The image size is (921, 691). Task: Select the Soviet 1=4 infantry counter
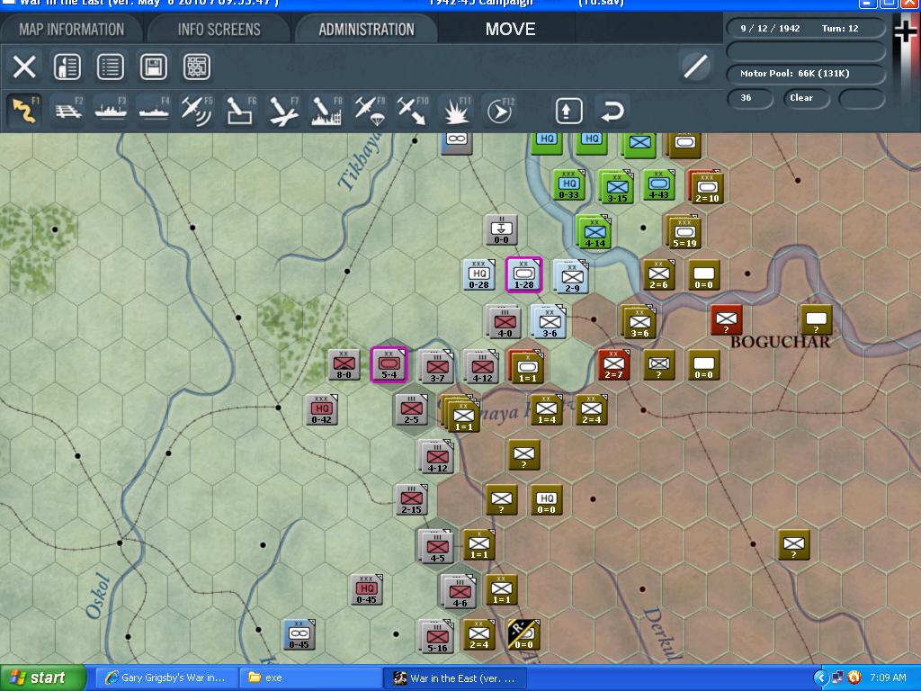tap(546, 409)
